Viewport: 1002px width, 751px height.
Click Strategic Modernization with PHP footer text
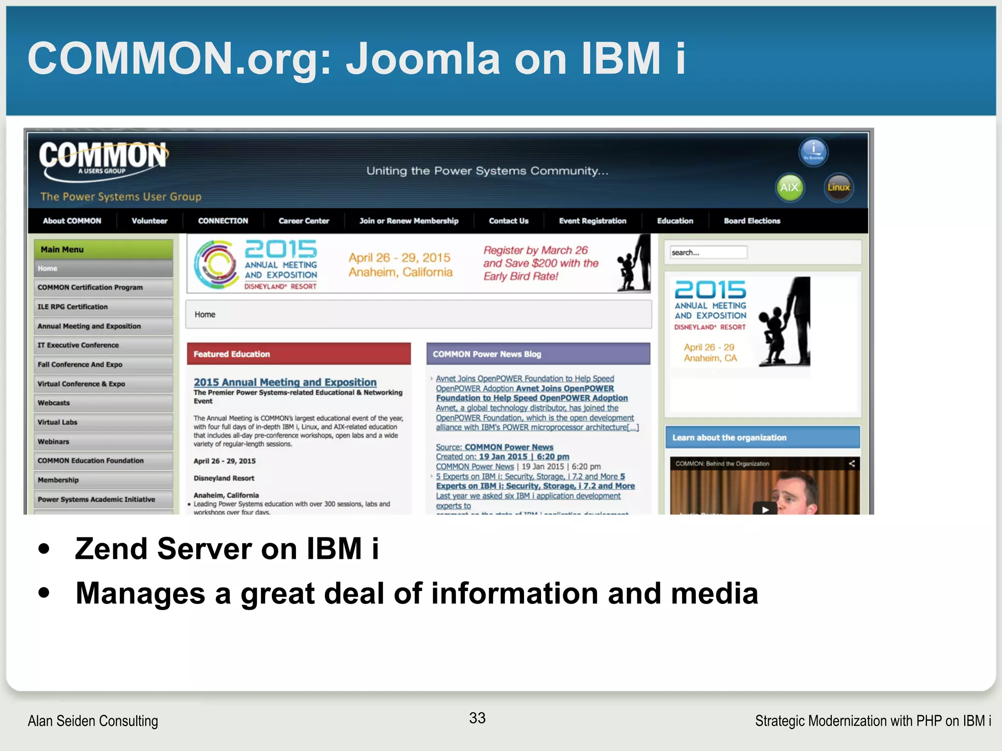(873, 721)
